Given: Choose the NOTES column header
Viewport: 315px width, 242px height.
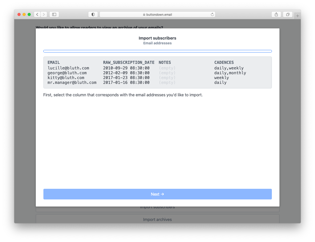Looking at the screenshot, I should pos(165,62).
